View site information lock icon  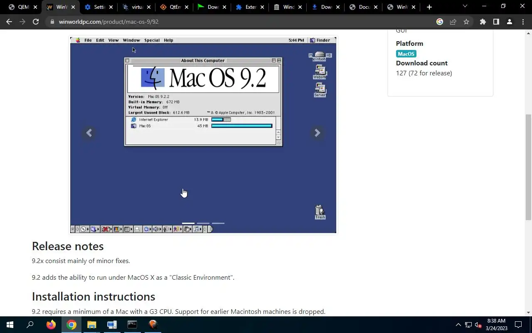click(52, 22)
